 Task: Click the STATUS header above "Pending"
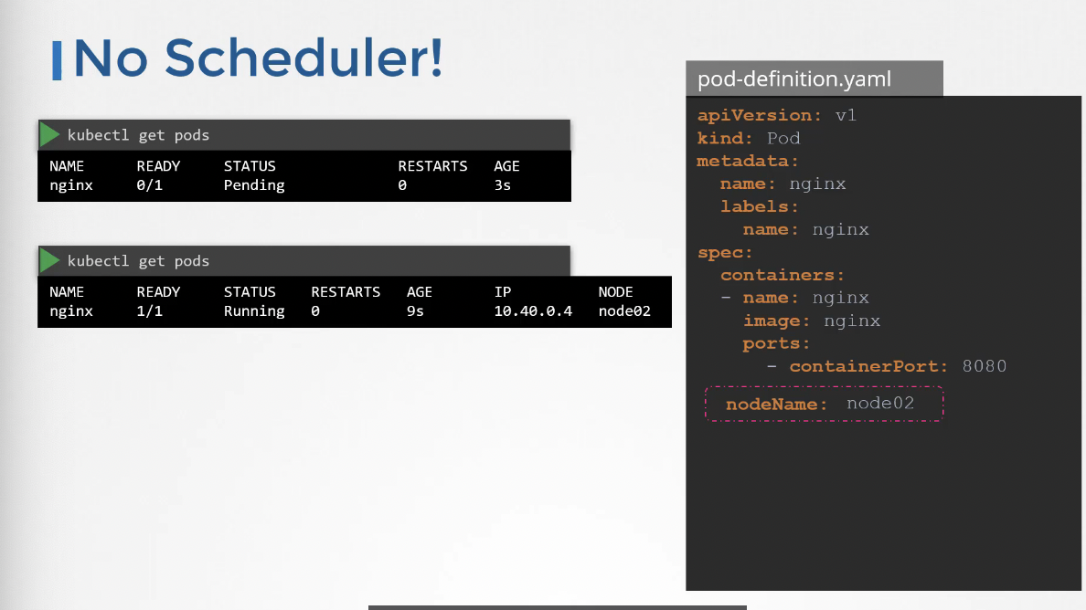tap(250, 166)
